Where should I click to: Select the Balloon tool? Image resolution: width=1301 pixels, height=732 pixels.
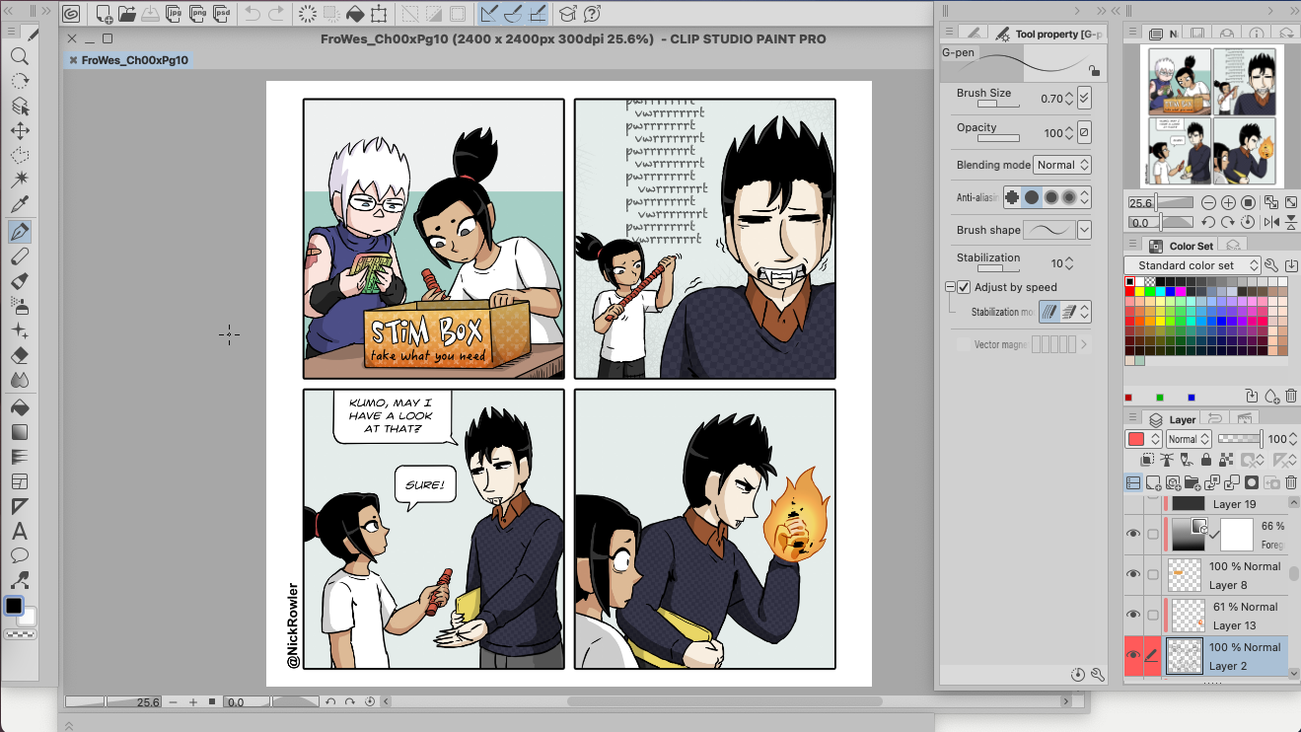pos(20,555)
